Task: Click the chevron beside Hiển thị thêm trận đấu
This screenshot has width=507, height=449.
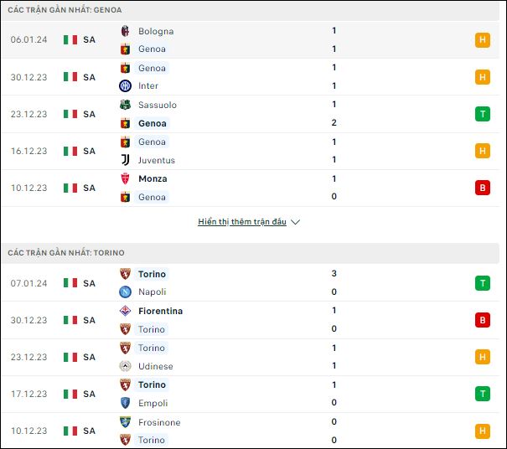Action: click(x=295, y=222)
